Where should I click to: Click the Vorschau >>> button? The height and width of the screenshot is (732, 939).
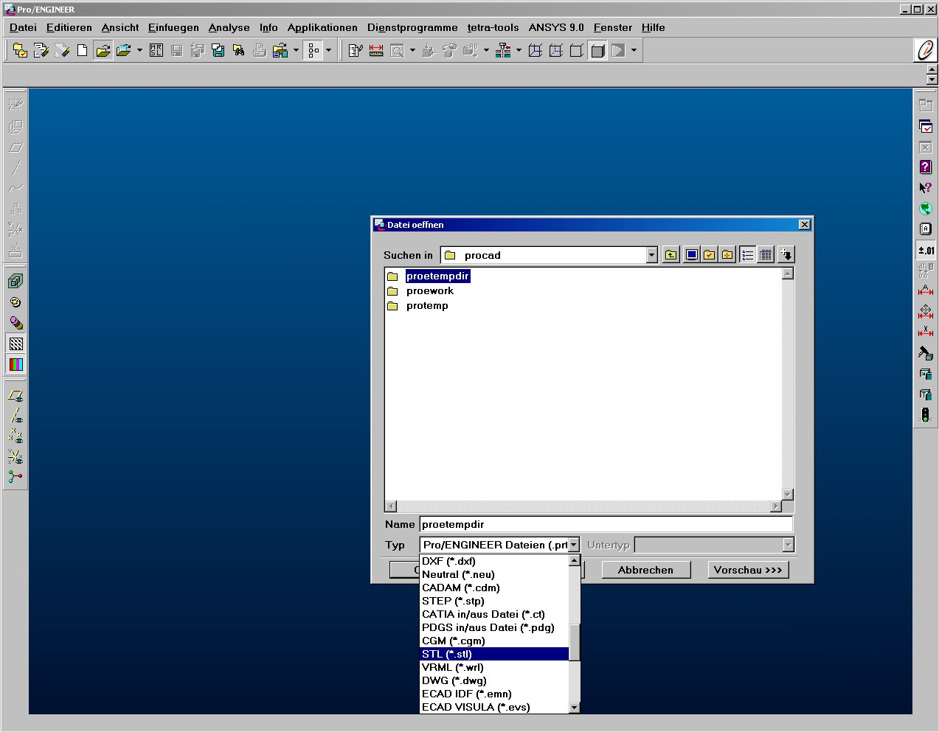tap(748, 570)
